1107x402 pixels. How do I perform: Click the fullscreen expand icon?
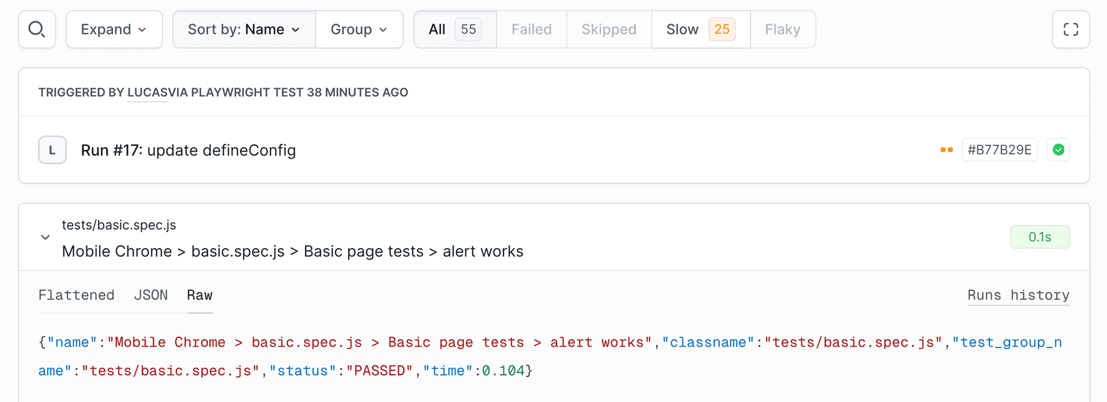[x=1070, y=29]
